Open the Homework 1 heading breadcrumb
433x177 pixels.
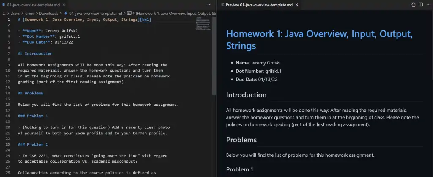[x=174, y=13]
